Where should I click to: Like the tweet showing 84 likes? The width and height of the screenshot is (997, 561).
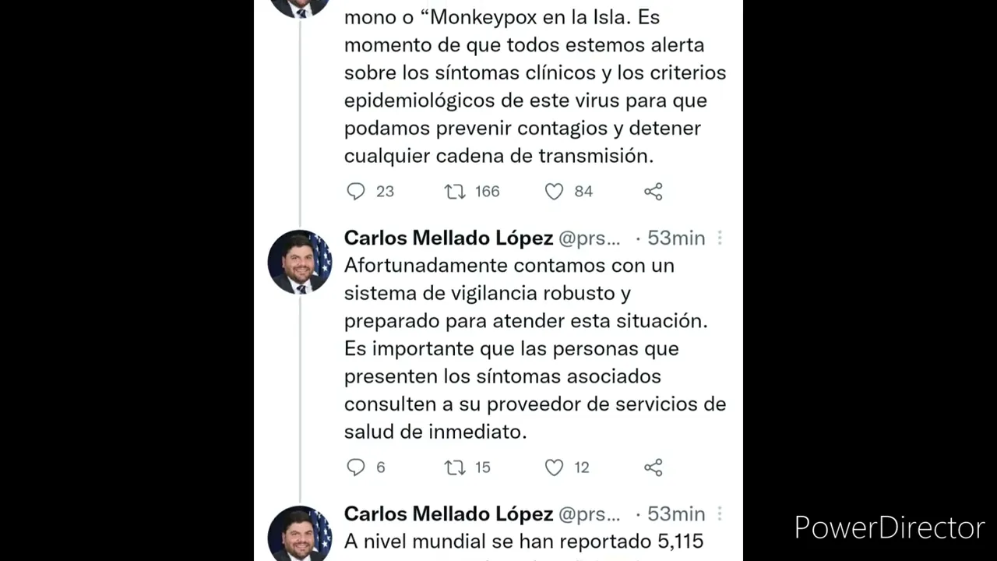coord(554,192)
